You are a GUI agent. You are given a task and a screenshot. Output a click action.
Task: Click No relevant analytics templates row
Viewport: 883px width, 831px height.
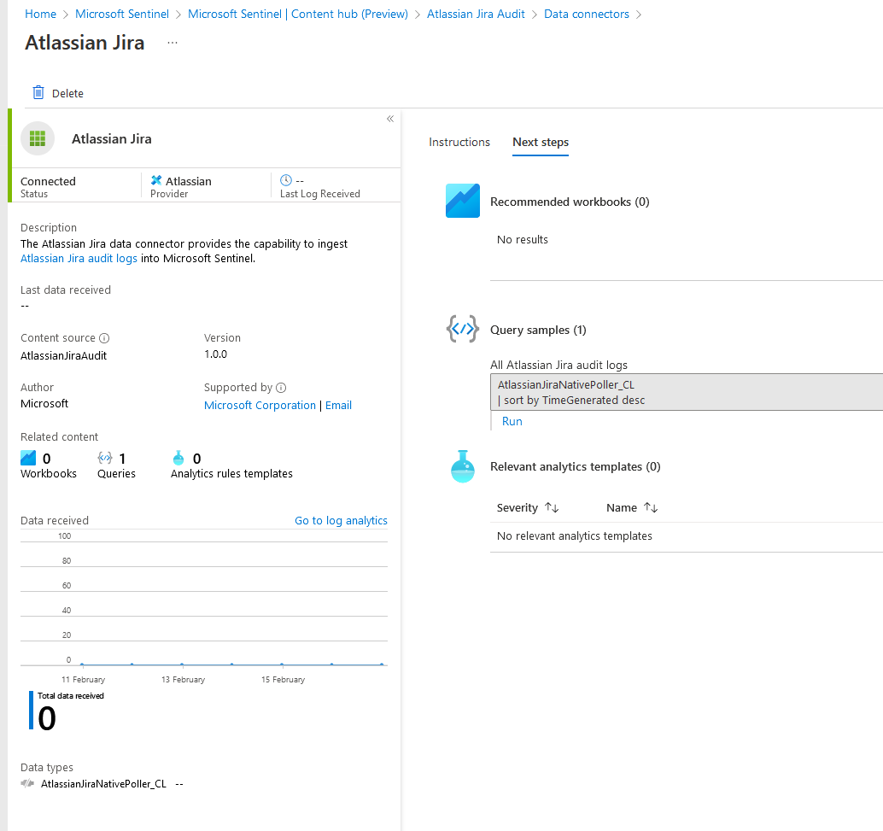click(687, 536)
